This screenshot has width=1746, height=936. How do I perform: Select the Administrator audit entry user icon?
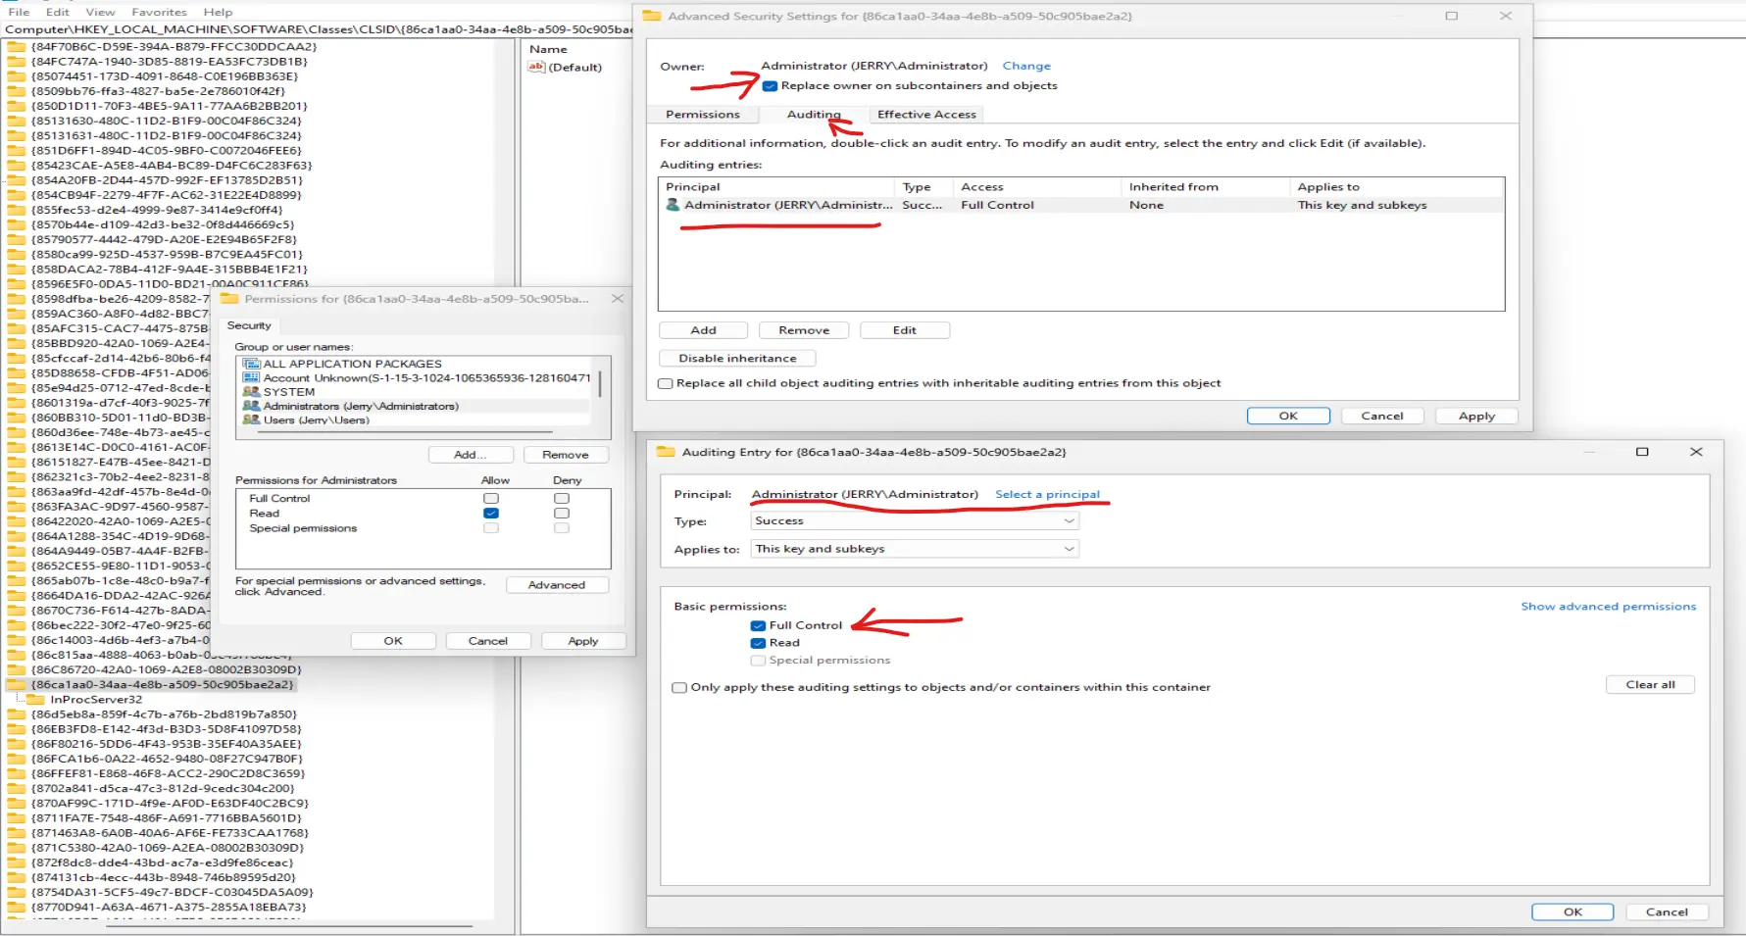click(673, 205)
